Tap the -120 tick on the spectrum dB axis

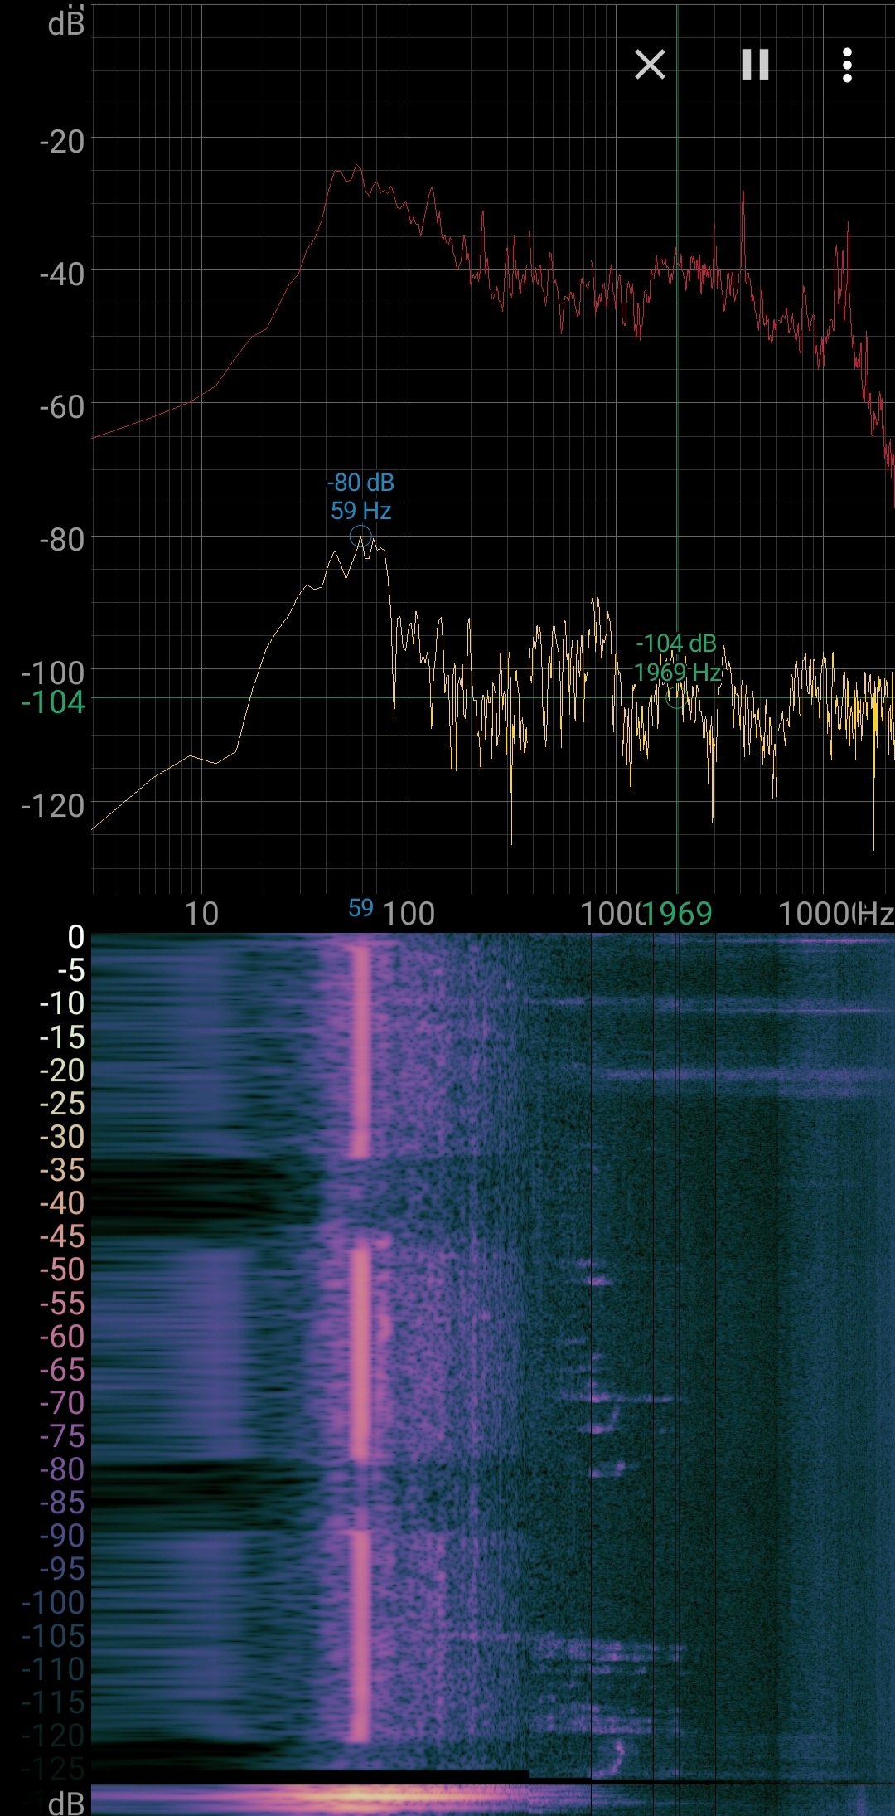click(x=54, y=806)
